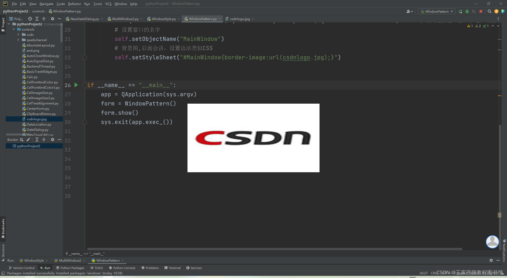507x278 pixels.
Task: Hide the Bookmarks panel with minus icon
Action: (59, 140)
